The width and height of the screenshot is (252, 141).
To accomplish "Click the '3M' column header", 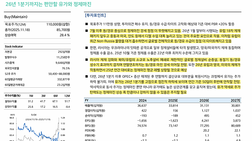I will [43, 96].
